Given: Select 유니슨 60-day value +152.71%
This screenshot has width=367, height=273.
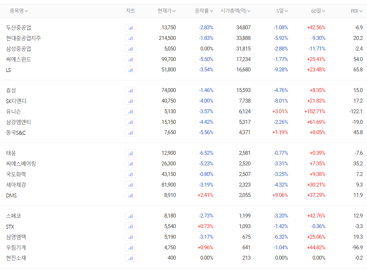Looking at the screenshot, I should click(315, 112).
